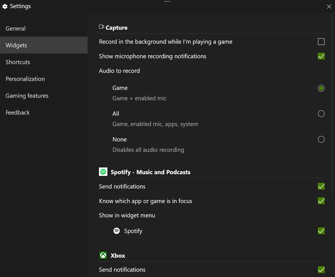Click the 'Show in widget menu' label
Image resolution: width=335 pixels, height=277 pixels.
tap(127, 215)
